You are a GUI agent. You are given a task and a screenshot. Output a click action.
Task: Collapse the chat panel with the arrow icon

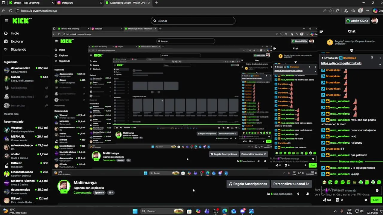click(x=321, y=31)
